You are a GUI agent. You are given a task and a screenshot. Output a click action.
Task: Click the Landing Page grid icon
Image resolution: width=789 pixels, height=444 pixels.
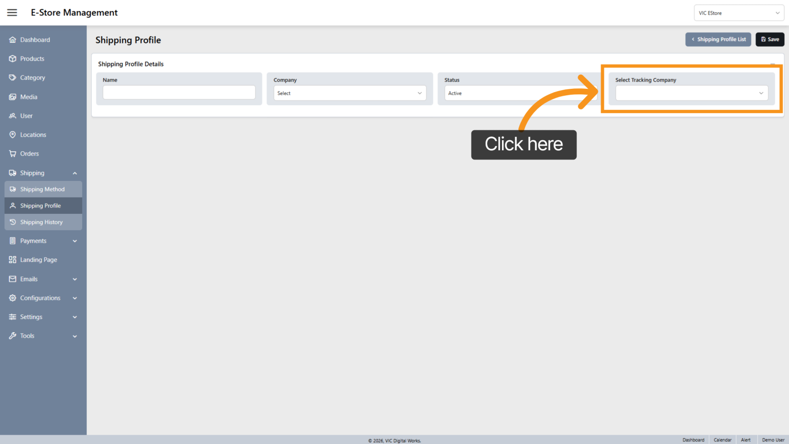click(x=13, y=260)
